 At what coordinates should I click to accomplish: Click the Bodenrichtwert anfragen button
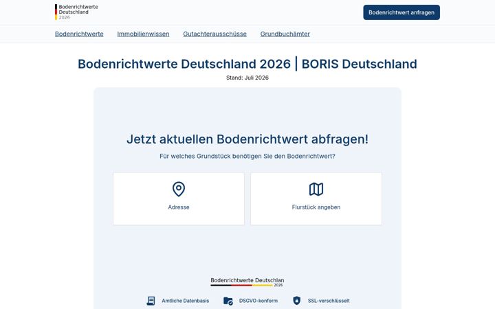[401, 12]
